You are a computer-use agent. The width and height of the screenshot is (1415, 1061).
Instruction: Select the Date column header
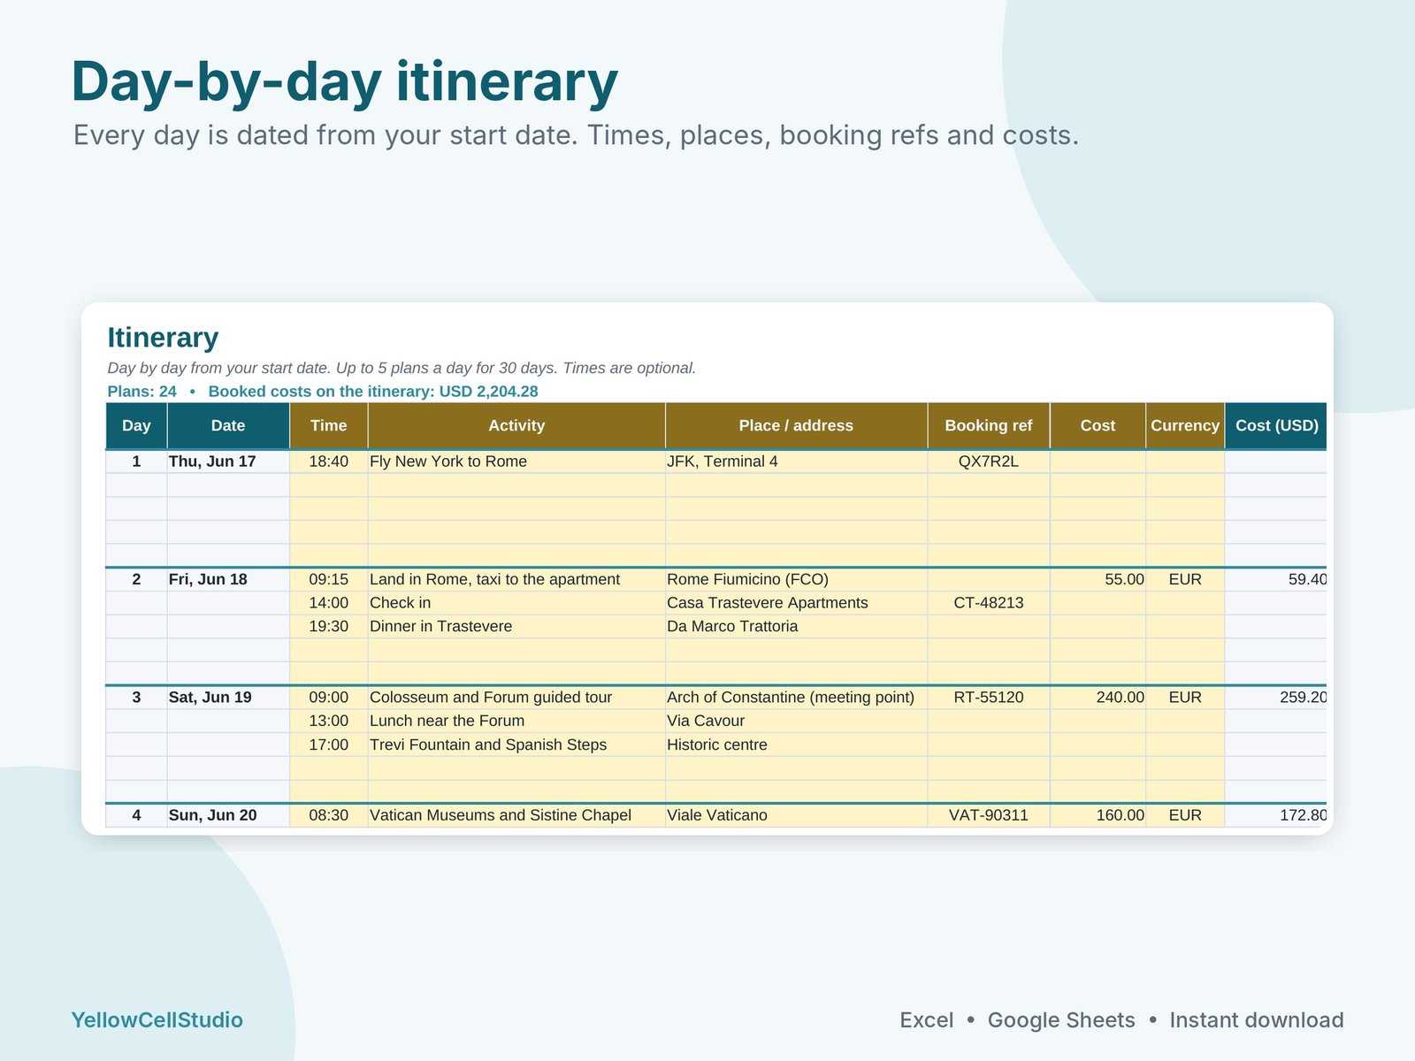[x=228, y=425]
